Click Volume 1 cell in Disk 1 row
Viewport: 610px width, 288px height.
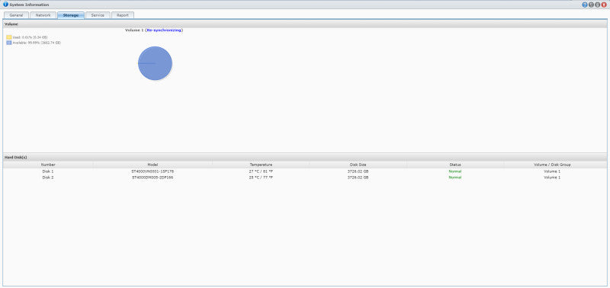[552, 171]
